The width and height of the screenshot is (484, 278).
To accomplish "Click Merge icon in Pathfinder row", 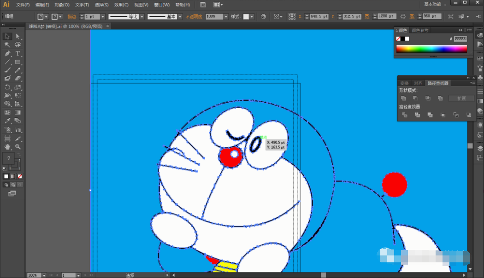I will click(x=430, y=115).
